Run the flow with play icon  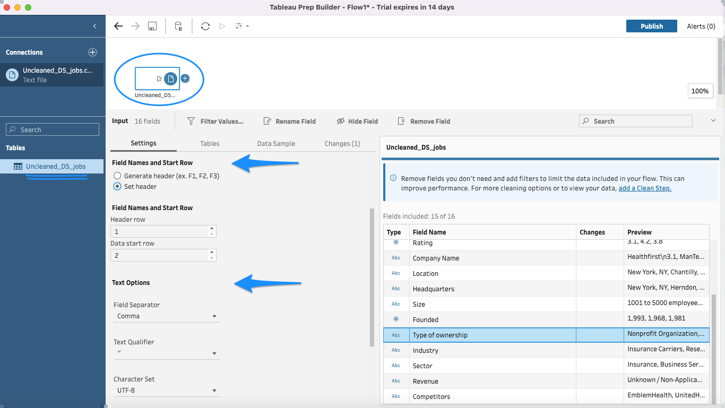222,26
